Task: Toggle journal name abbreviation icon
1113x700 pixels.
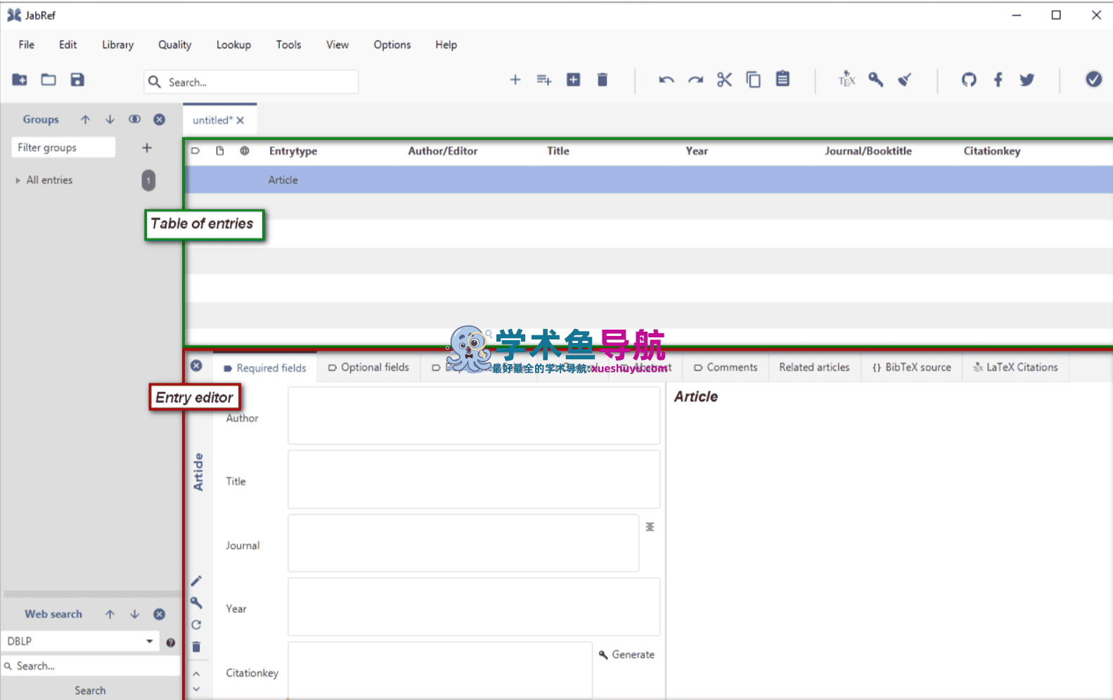Action: [x=650, y=526]
